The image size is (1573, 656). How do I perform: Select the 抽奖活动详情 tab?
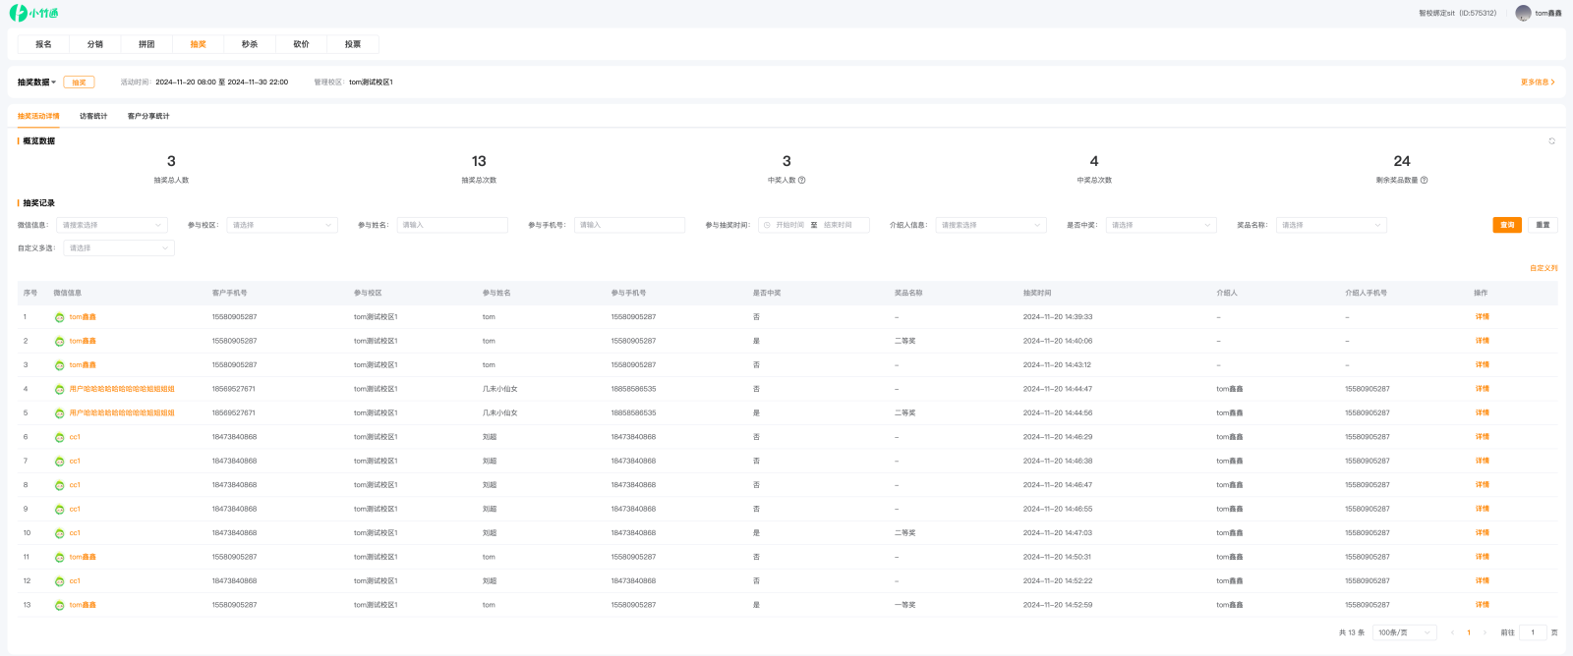tap(38, 117)
